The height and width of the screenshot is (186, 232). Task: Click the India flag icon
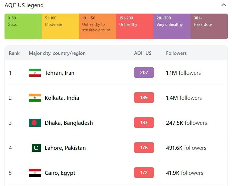(35, 98)
